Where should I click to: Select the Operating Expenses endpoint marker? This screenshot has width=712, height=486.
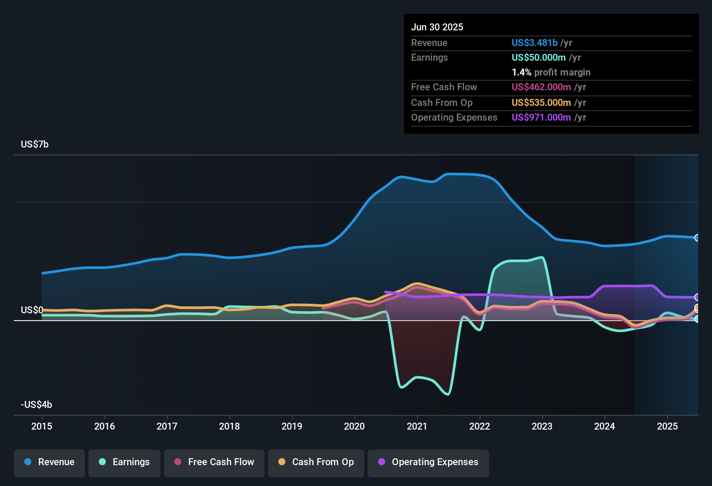(x=697, y=297)
